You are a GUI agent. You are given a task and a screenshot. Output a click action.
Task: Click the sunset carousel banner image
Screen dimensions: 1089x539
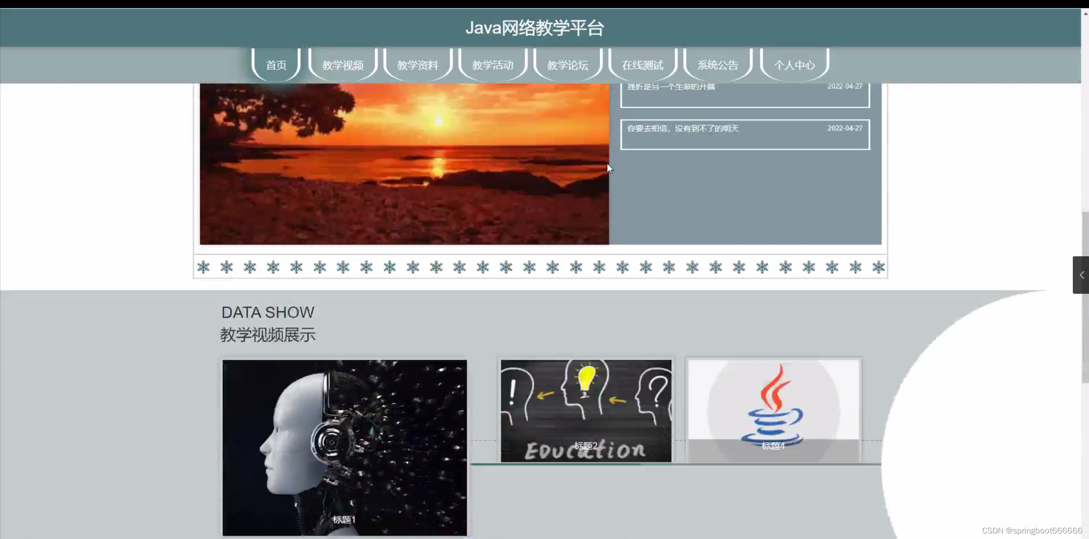[x=404, y=164]
